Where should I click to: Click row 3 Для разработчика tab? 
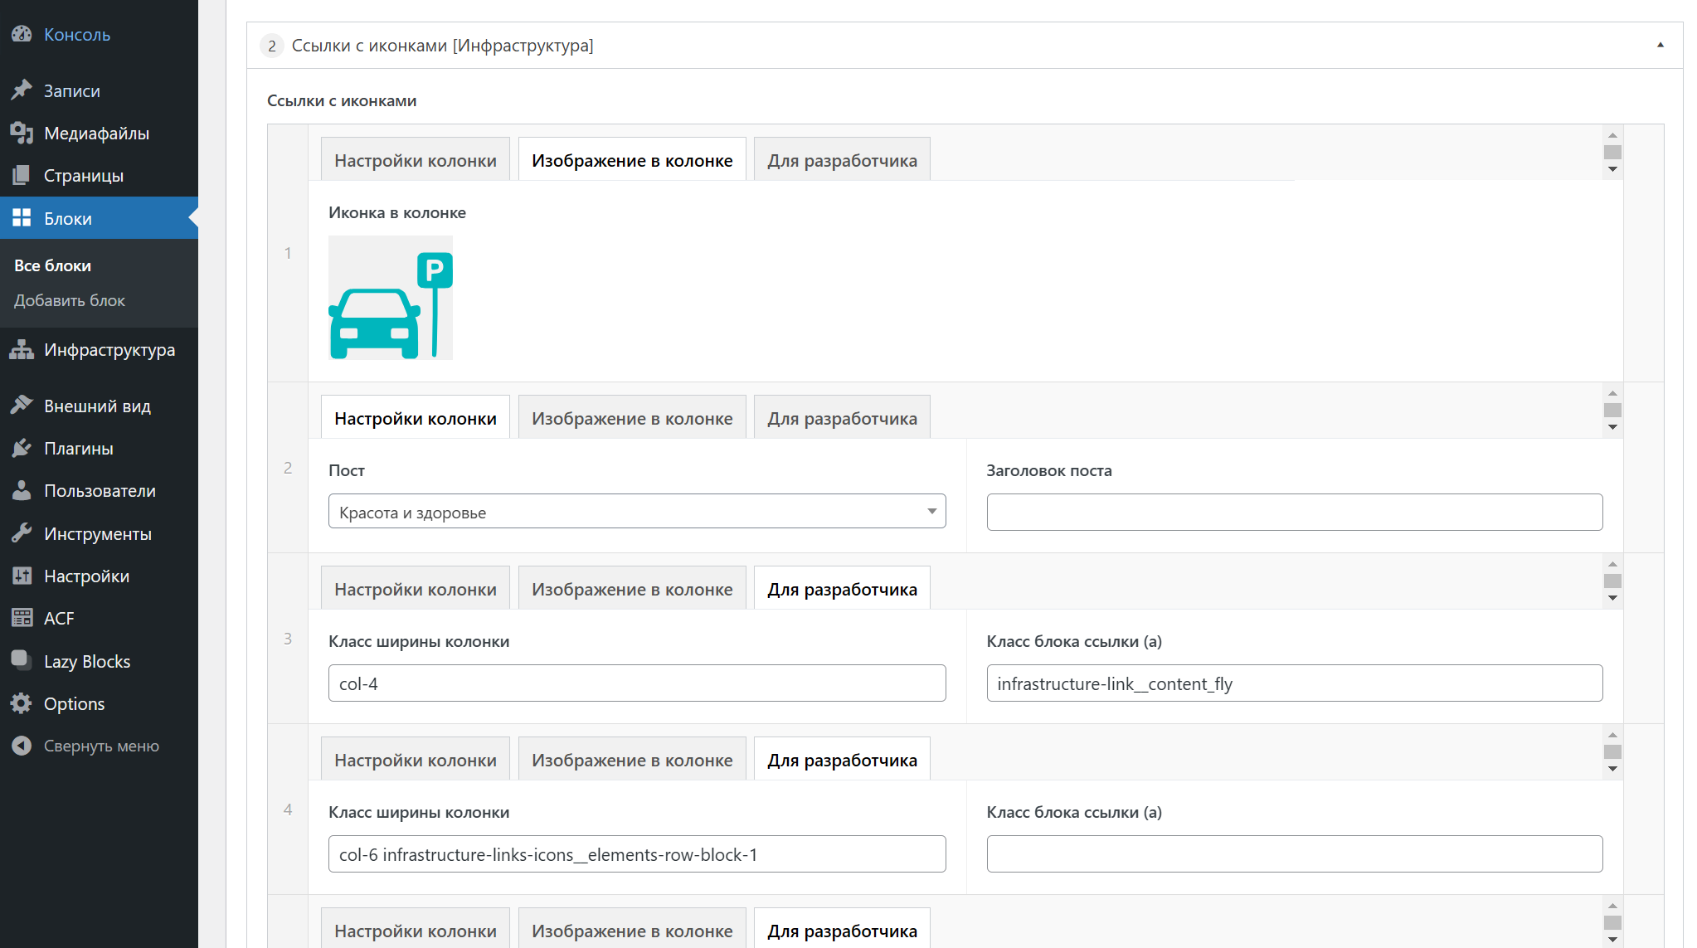pyautogui.click(x=842, y=588)
